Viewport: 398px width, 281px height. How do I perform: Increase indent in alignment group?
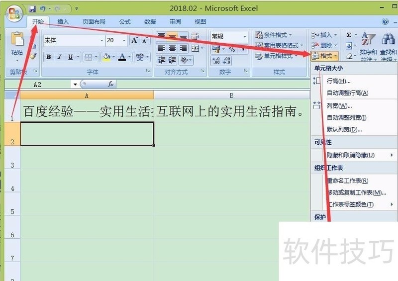pos(172,60)
